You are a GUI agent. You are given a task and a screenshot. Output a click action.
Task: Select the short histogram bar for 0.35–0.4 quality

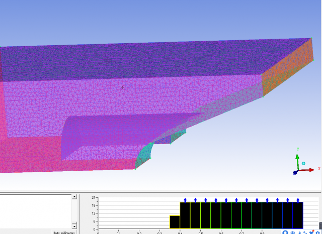[x=175, y=222]
